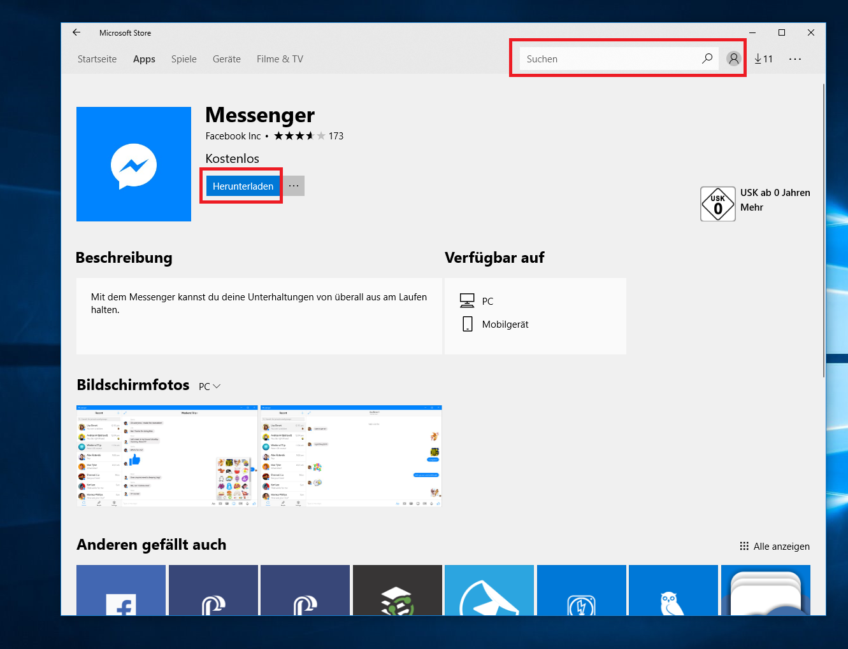Go to the Startseite menu item
Image resolution: width=848 pixels, height=649 pixels.
point(97,59)
